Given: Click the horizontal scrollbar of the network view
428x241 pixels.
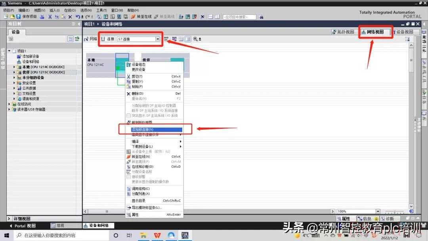Looking at the screenshot, I should pos(209,211).
